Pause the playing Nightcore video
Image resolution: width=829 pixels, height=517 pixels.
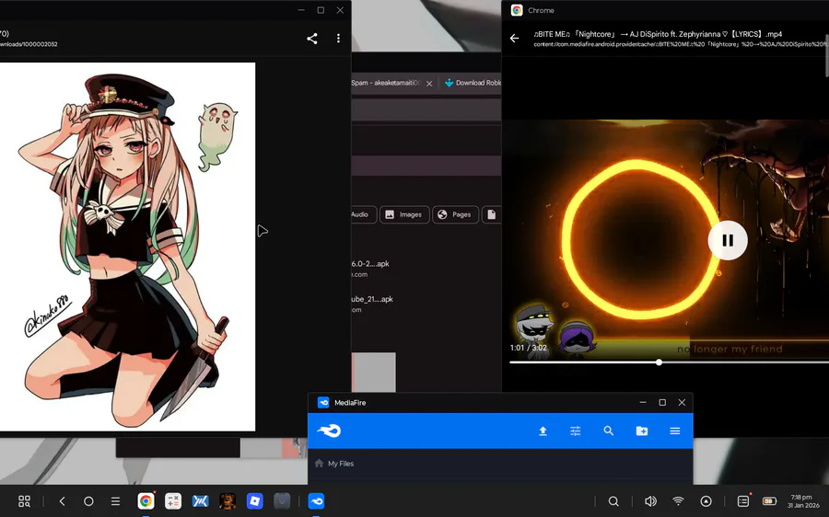pyautogui.click(x=728, y=240)
